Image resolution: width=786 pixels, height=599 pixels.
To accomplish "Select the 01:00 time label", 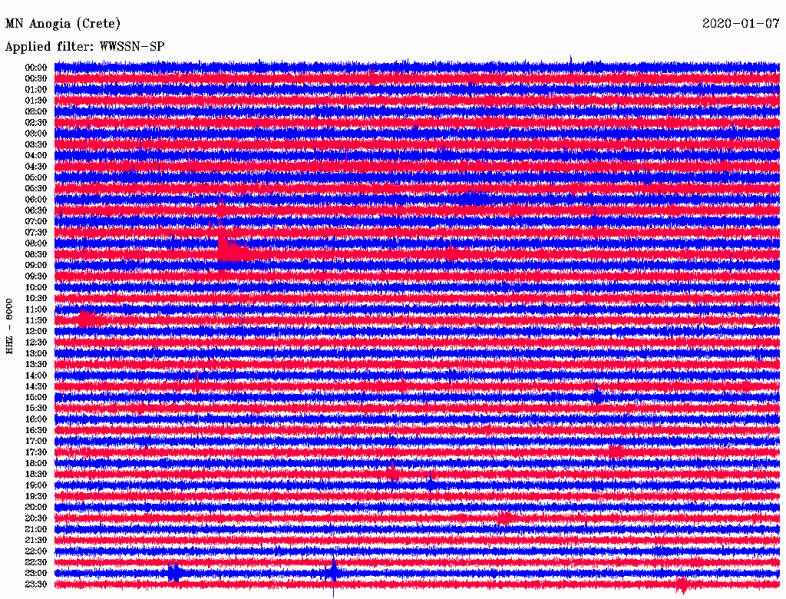I will (36, 90).
